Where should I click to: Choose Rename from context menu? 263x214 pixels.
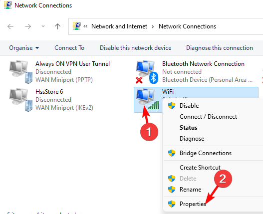[190, 190]
